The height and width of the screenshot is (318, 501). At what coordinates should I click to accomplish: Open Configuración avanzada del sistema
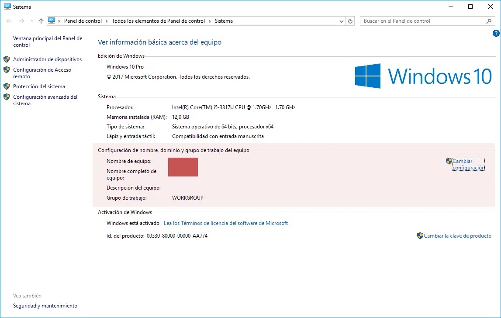(45, 100)
